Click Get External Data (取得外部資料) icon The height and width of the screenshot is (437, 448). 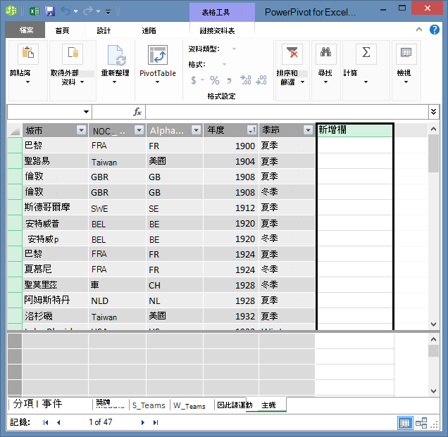click(x=73, y=53)
